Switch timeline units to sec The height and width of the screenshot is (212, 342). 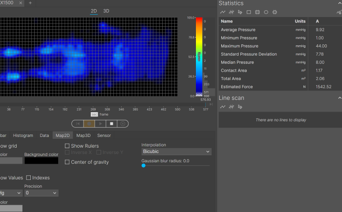(94, 114)
